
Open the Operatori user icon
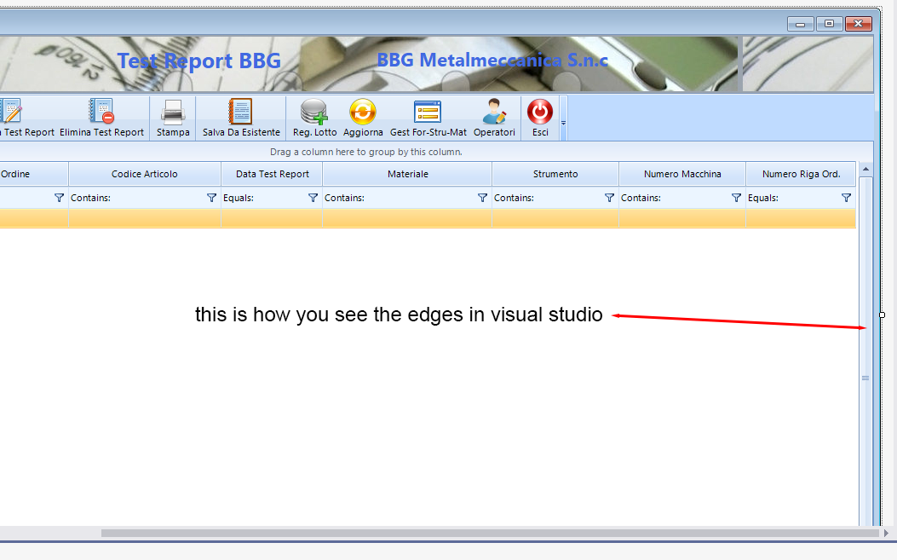tap(494, 111)
